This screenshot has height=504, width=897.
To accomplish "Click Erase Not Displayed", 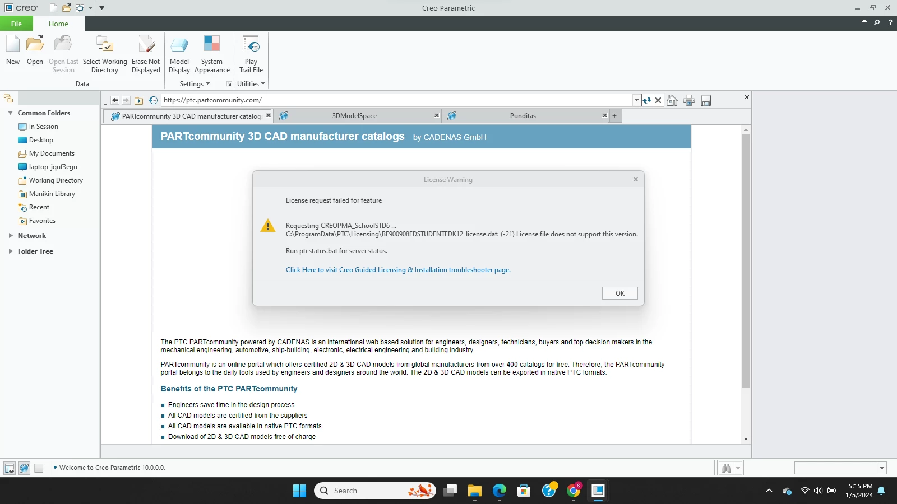I will [x=146, y=54].
